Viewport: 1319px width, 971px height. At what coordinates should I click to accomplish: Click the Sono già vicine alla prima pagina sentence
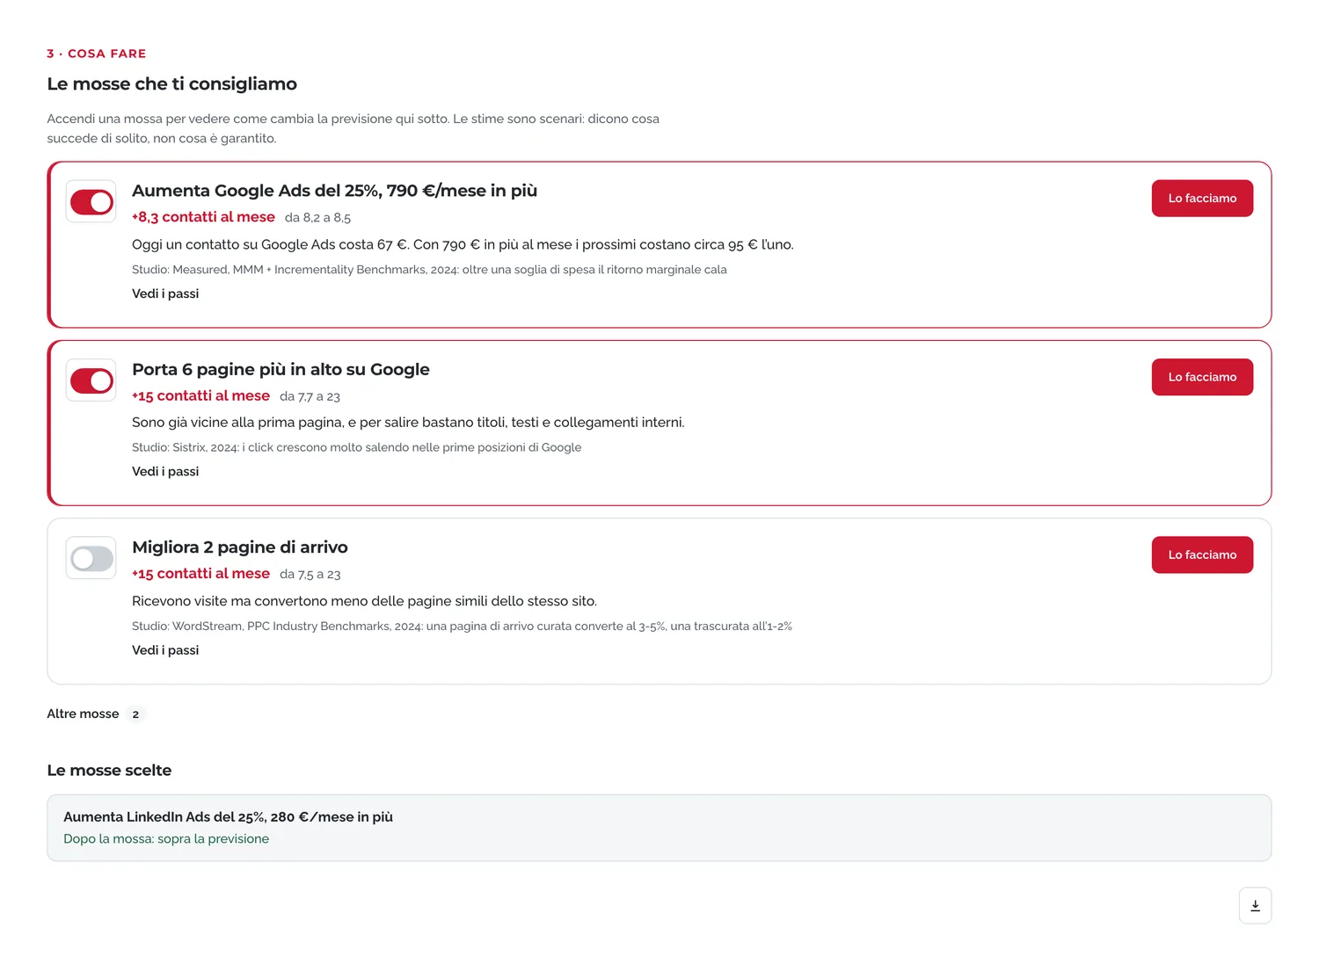(408, 423)
